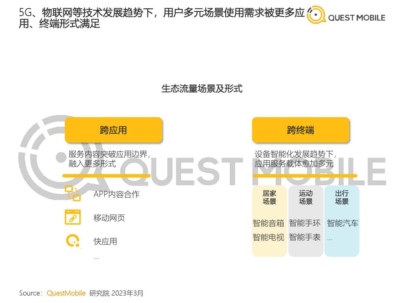The height and width of the screenshot is (303, 404).
Task: Click the text 智能手表
Action: [305, 237]
